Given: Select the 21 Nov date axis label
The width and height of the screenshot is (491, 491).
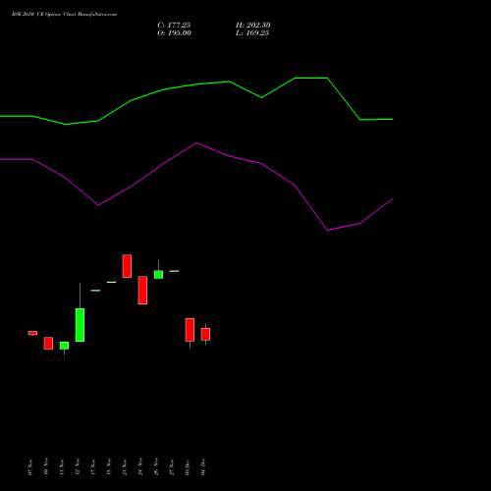Looking at the screenshot, I should pos(125,467).
